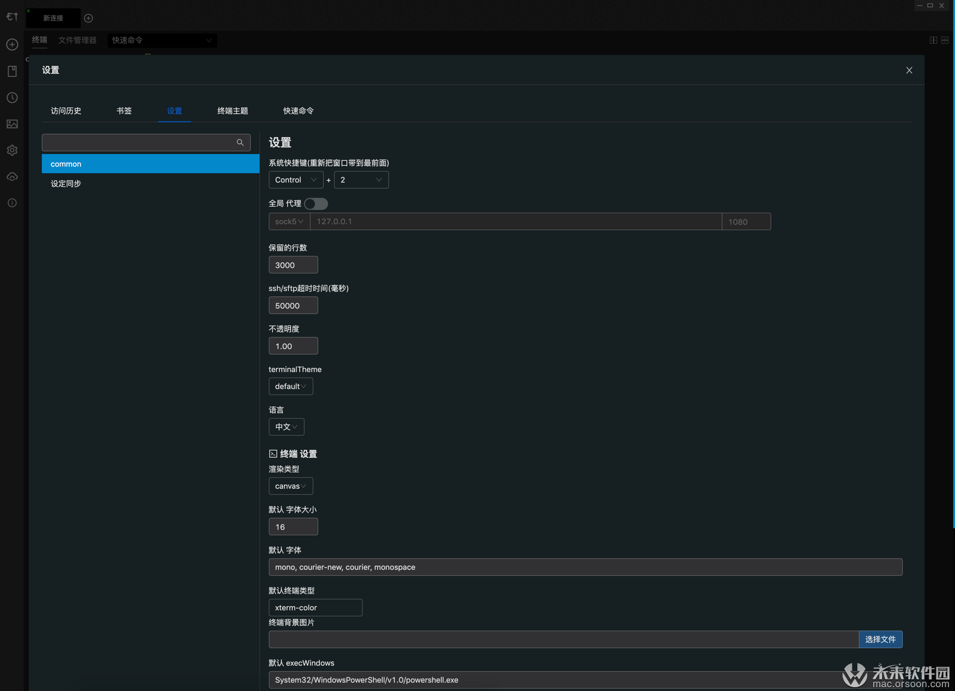Viewport: 955px width, 691px height.
Task: Switch to the 终端主题 tab
Action: tap(233, 110)
